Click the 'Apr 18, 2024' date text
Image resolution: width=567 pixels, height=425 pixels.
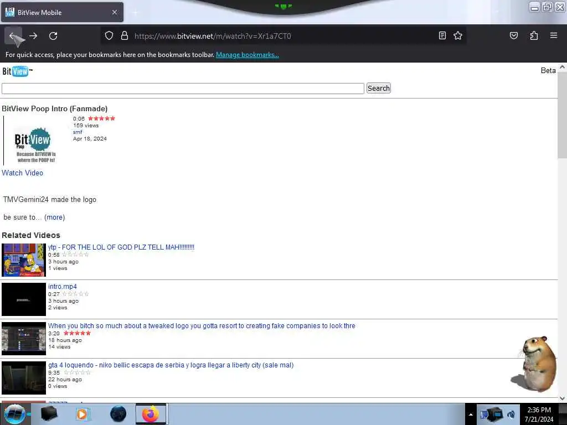point(90,138)
